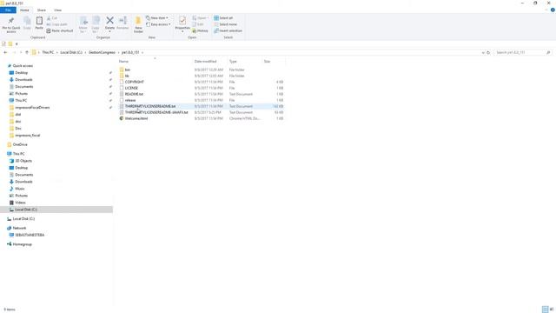The width and height of the screenshot is (556, 313).
Task: Click chevron after GestionCongreso in breadcrumb
Action: click(x=119, y=52)
